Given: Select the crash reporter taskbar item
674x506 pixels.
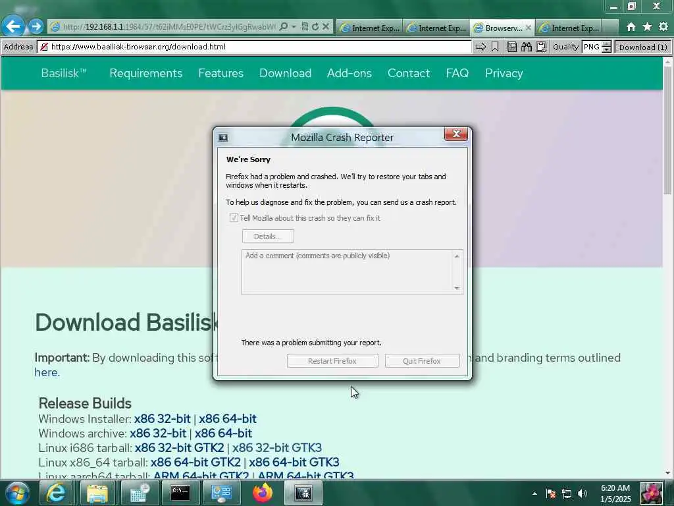Looking at the screenshot, I should (303, 493).
